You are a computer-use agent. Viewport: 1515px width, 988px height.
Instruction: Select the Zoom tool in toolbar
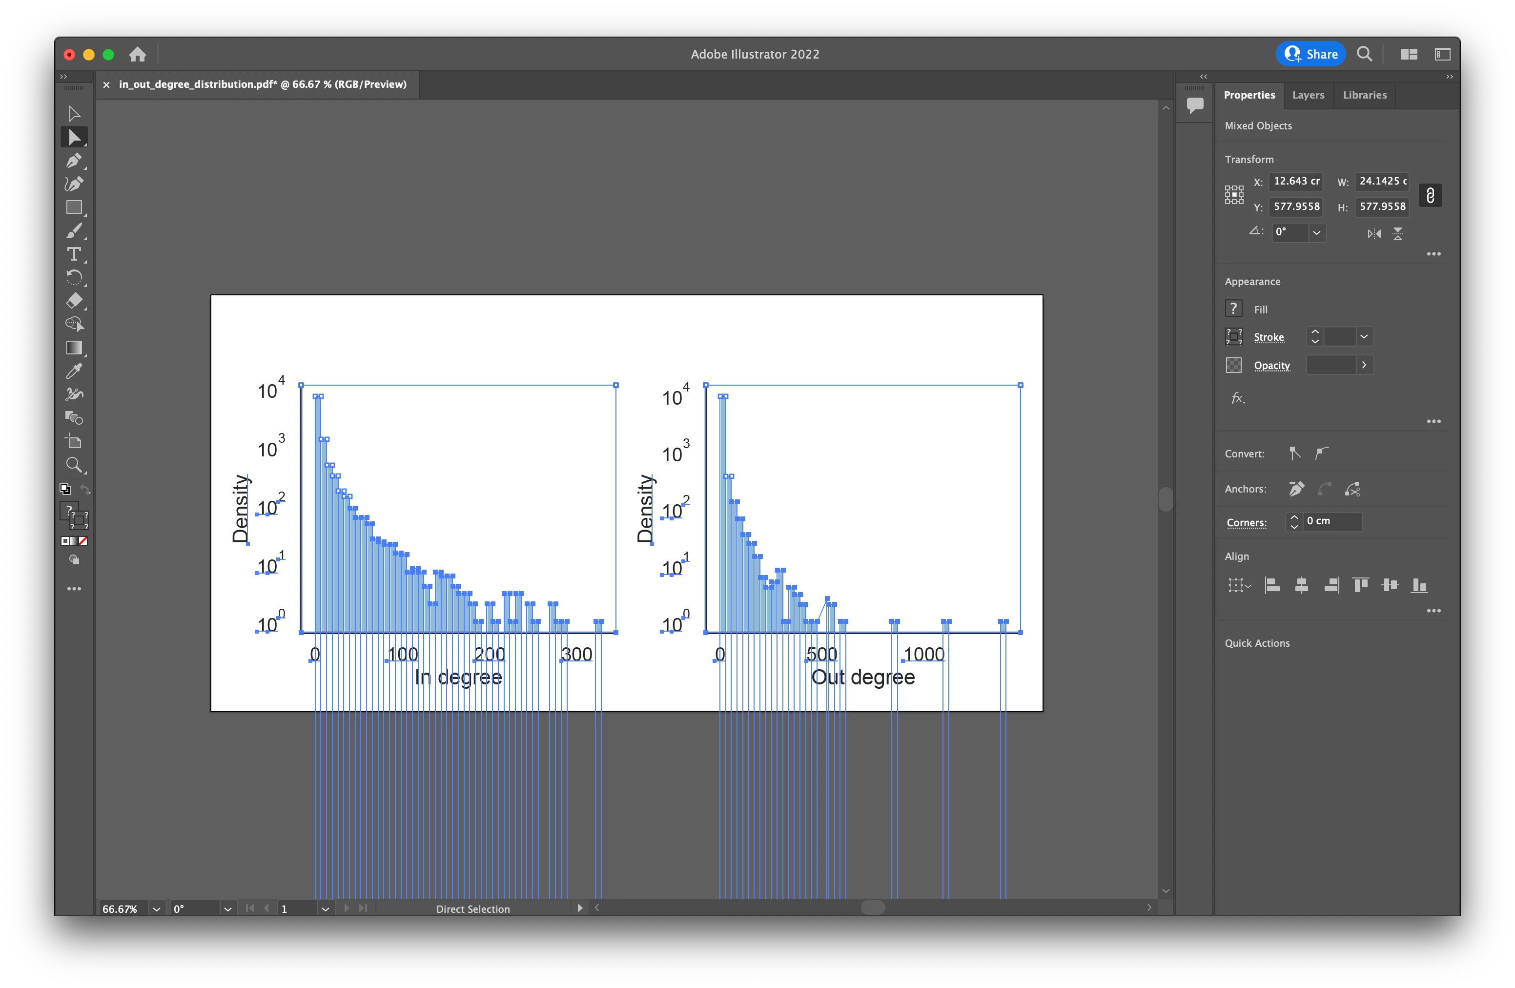[74, 465]
